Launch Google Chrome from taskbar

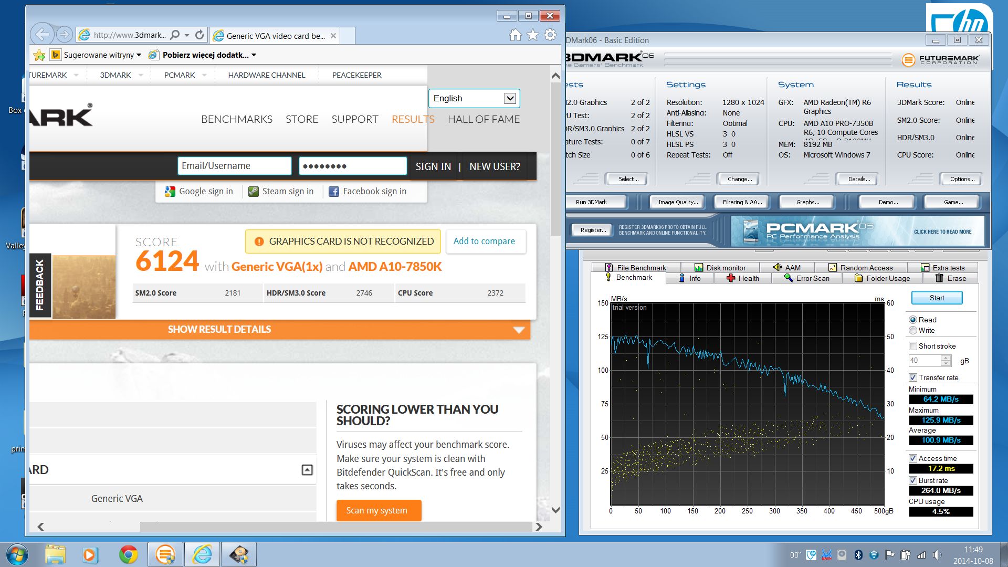(128, 554)
